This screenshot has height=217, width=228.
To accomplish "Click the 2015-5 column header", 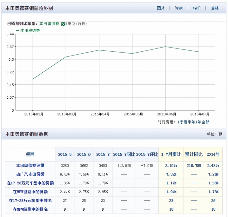I will coord(65,154).
